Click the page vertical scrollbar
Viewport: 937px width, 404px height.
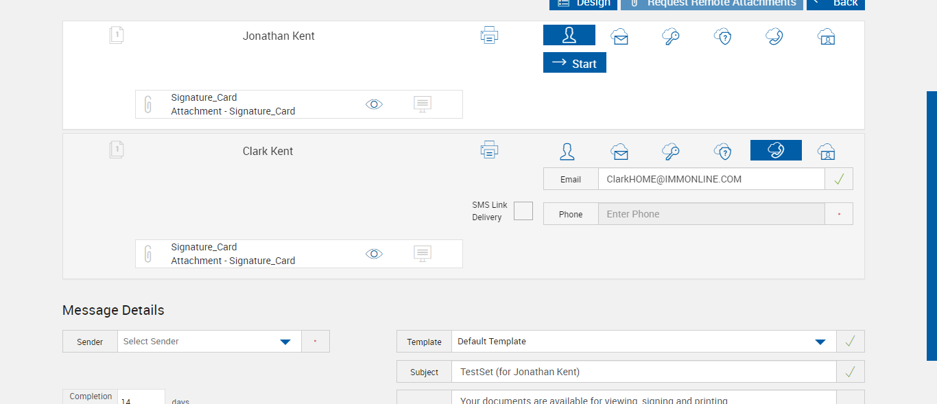932,226
